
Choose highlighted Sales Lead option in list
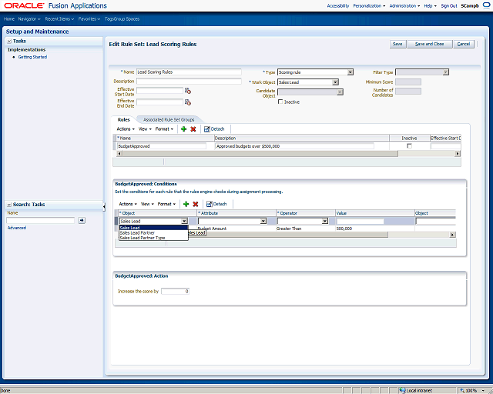tap(153, 228)
